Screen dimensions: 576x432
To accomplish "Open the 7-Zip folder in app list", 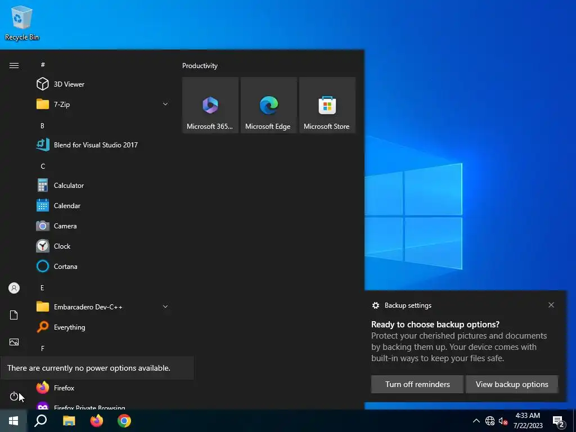I will (103, 104).
